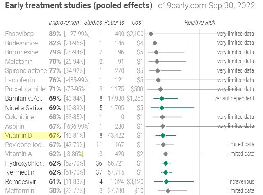This screenshot has width=263, height=195.
Task: Click the gray diamond marker for Ensovibep
Action: (151, 33)
